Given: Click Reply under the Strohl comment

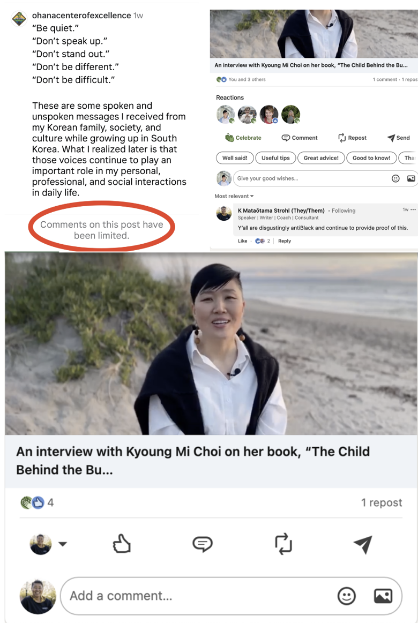Looking at the screenshot, I should 285,241.
